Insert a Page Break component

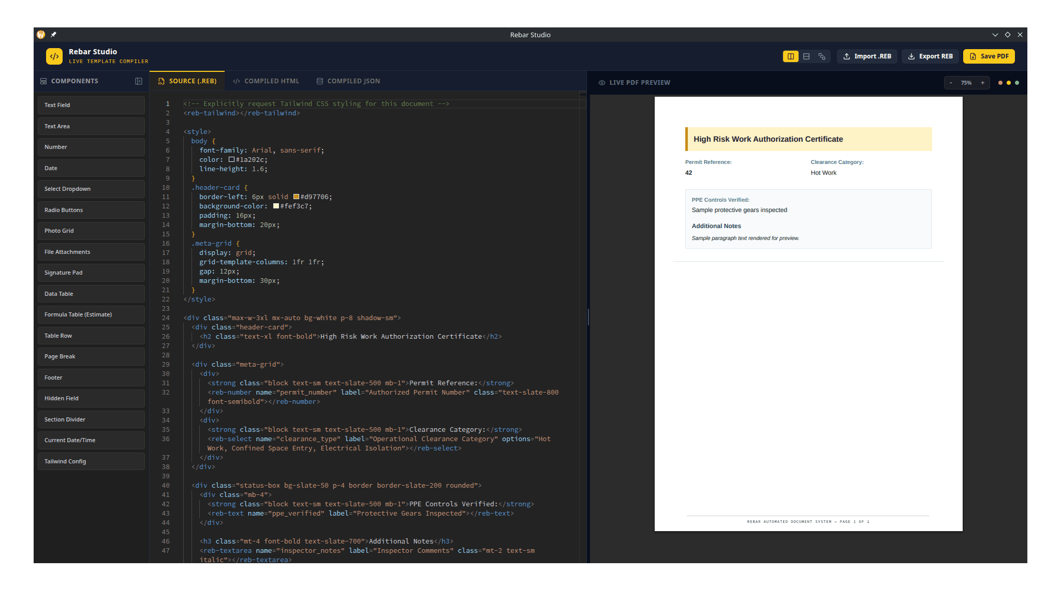pos(91,356)
